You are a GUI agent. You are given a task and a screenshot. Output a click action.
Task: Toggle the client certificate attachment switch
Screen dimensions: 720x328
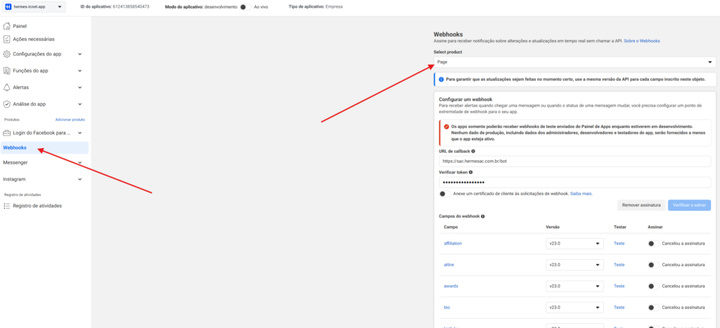point(444,194)
